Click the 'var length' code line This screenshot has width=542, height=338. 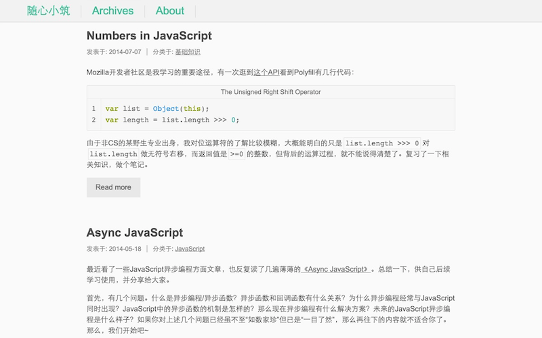click(172, 120)
